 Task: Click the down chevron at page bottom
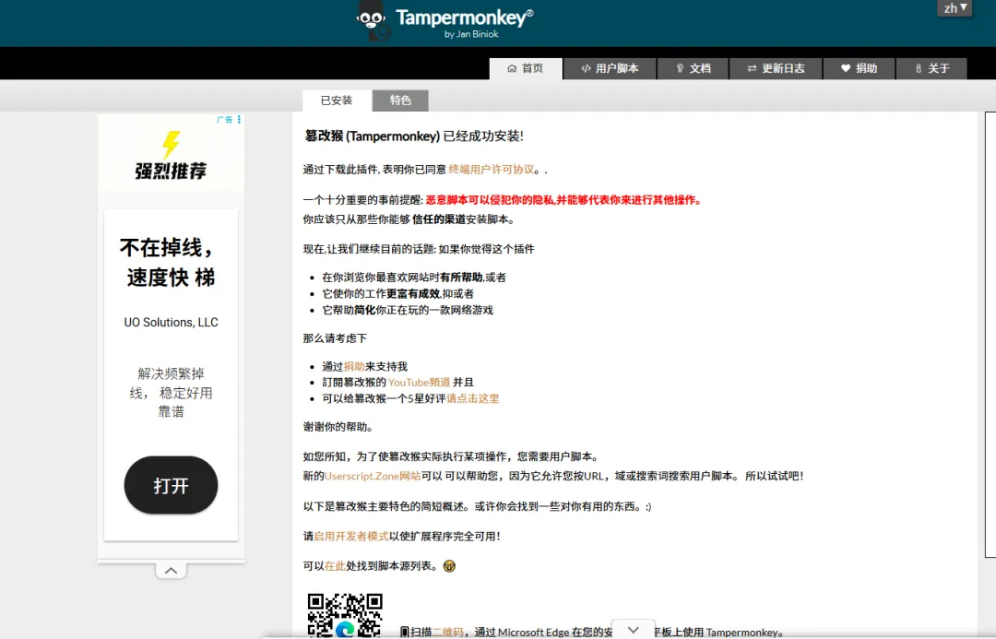634,630
